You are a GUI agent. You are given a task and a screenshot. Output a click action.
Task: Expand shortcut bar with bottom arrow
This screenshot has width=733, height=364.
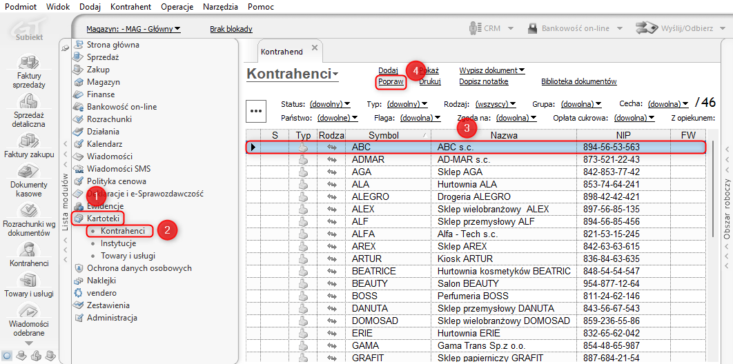[x=29, y=343]
